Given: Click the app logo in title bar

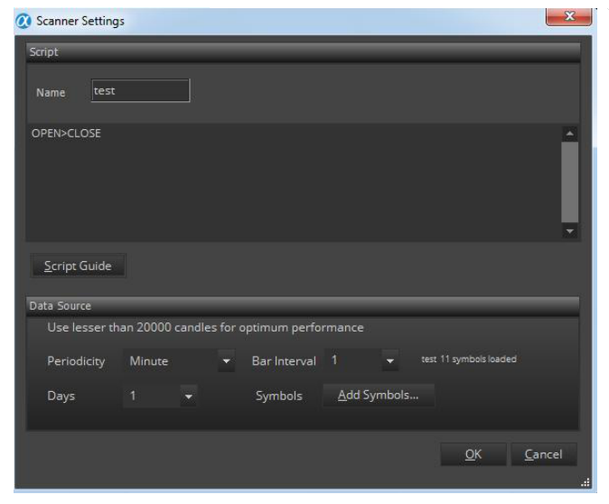Looking at the screenshot, I should pyautogui.click(x=23, y=21).
